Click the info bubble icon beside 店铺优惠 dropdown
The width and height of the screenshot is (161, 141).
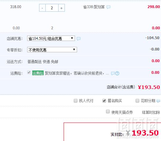click(79, 39)
